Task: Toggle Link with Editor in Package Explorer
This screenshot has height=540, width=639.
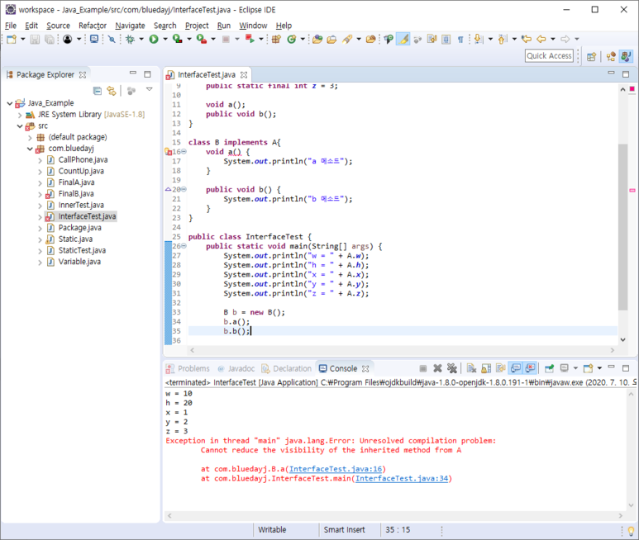Action: click(112, 91)
